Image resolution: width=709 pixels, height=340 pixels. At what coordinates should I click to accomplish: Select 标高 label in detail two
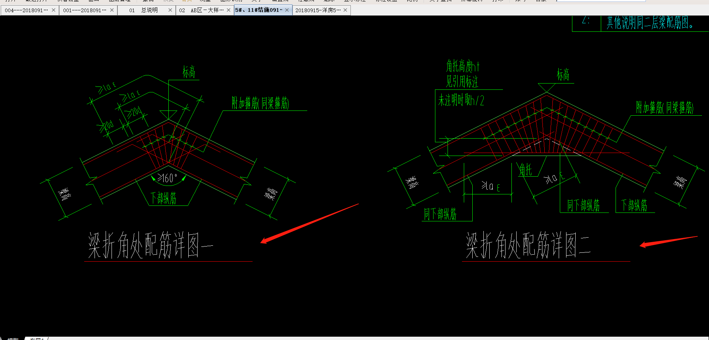pos(563,75)
